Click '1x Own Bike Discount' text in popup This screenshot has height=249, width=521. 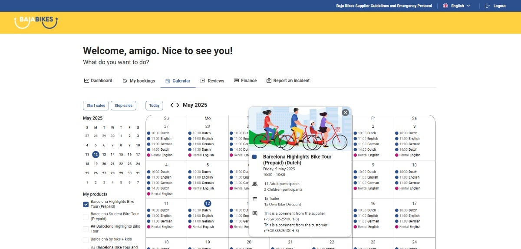pos(283,204)
